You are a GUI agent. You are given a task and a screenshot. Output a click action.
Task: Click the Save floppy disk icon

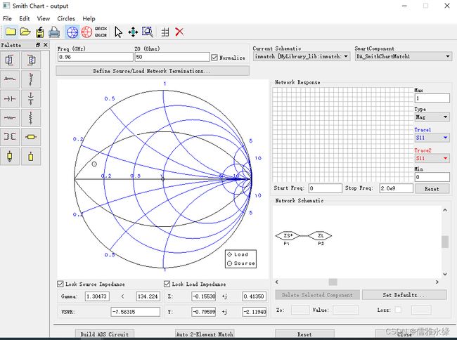(x=40, y=32)
